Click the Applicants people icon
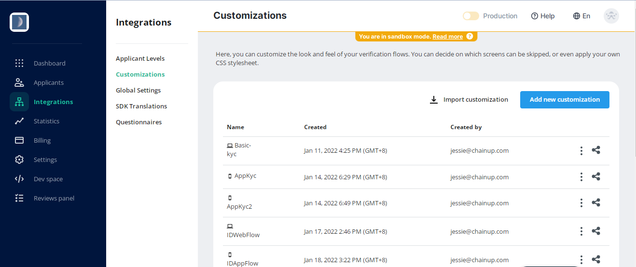The height and width of the screenshot is (267, 636). click(x=19, y=82)
